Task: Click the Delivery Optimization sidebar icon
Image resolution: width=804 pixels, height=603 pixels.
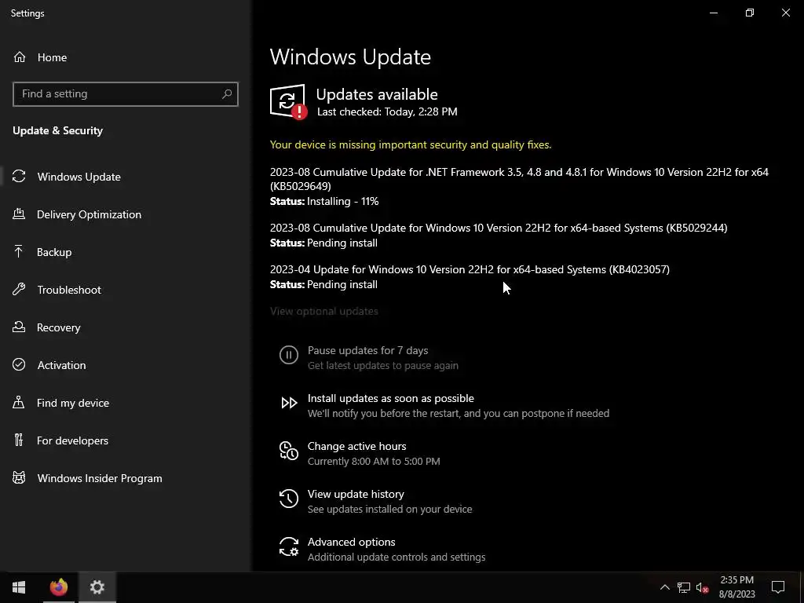Action: coord(19,214)
